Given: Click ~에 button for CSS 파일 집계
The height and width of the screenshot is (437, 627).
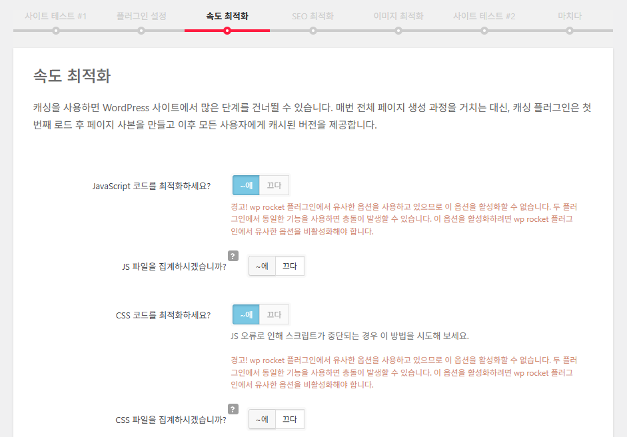Looking at the screenshot, I should click(x=261, y=419).
